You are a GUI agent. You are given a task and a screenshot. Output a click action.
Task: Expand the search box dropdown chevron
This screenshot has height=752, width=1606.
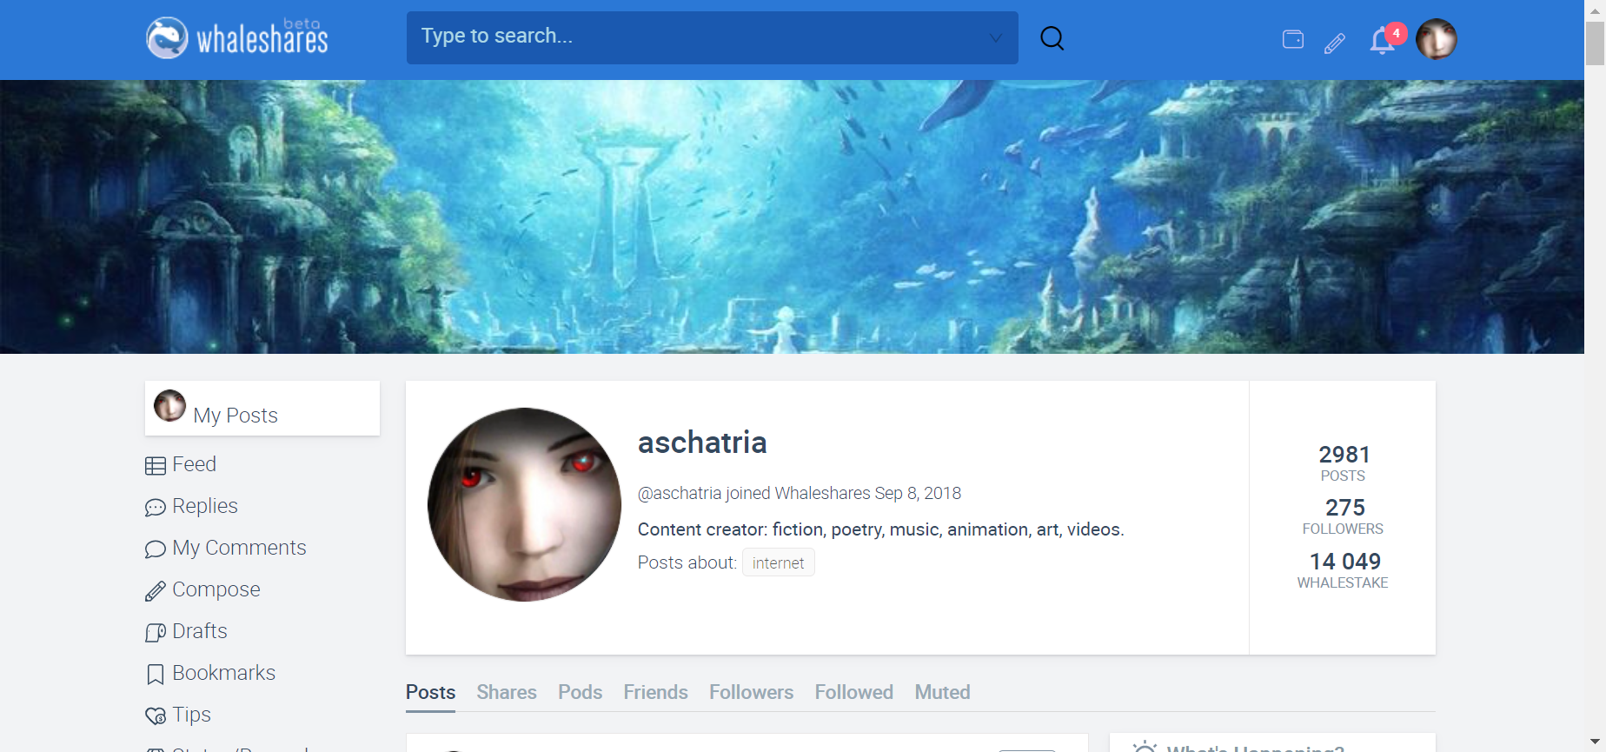click(996, 37)
